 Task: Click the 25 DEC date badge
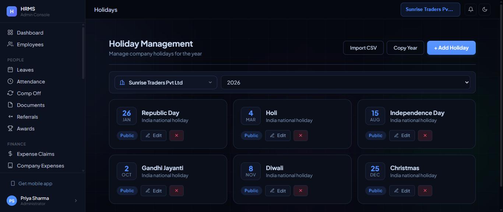(x=375, y=171)
